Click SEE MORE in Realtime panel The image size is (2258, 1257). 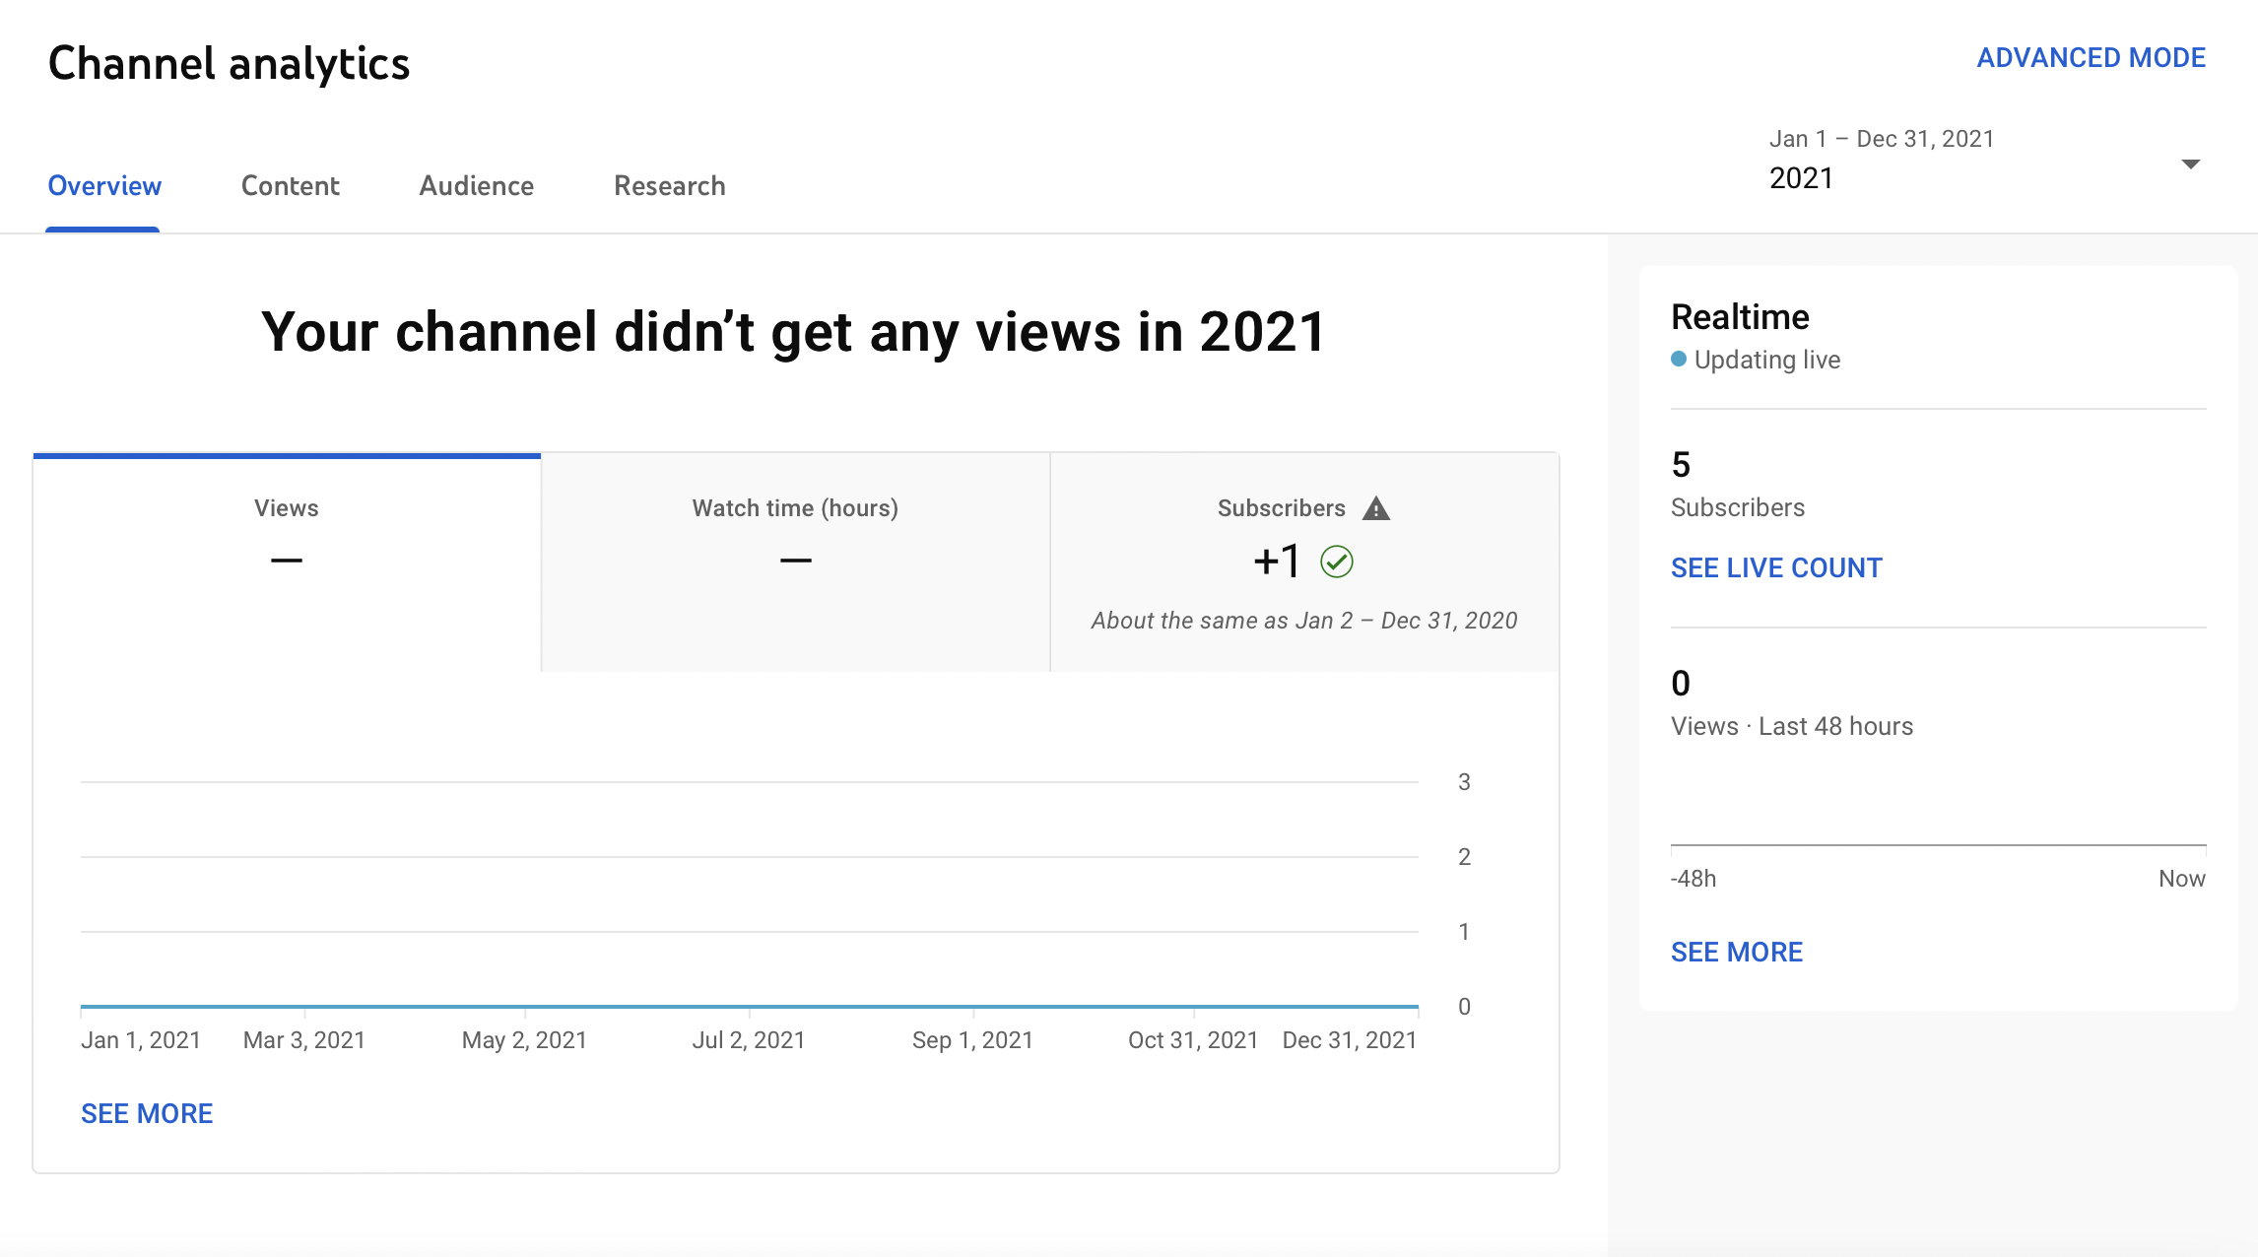point(1736,952)
